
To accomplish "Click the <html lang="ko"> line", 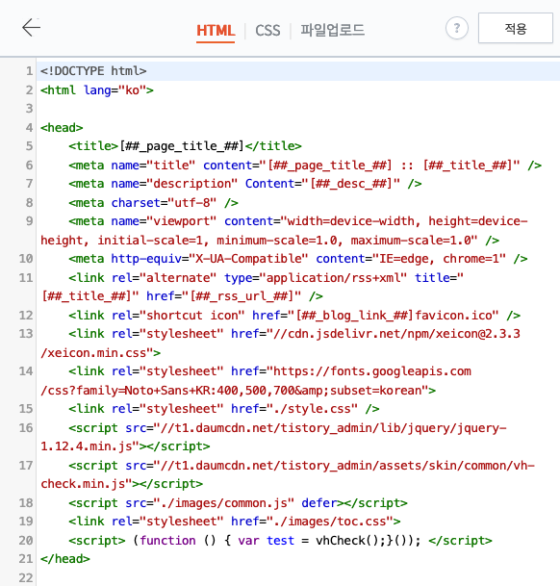I will click(97, 90).
